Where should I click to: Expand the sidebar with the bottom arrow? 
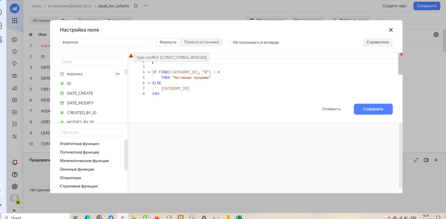(x=15, y=210)
